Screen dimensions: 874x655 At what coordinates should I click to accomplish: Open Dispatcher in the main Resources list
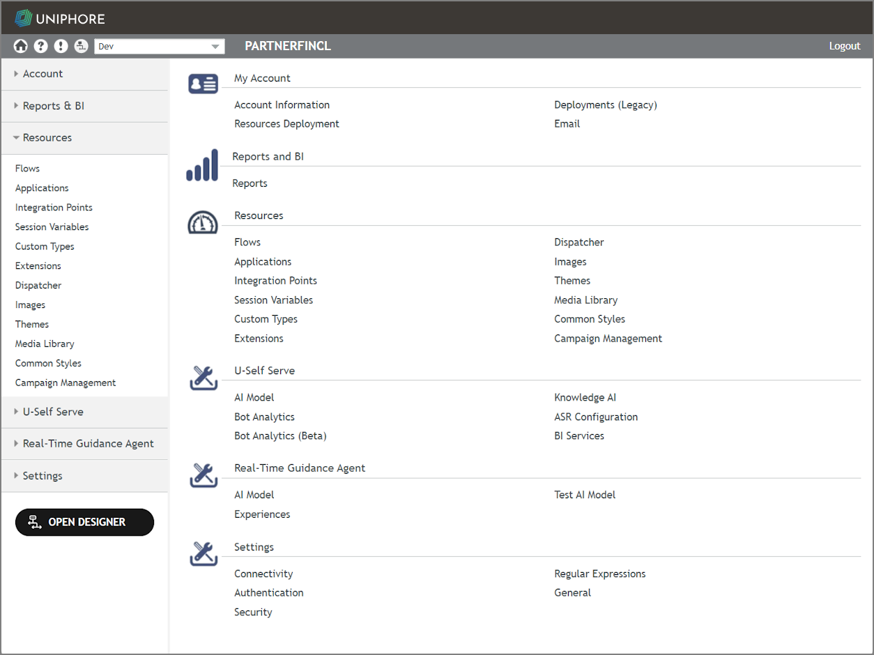tap(579, 242)
